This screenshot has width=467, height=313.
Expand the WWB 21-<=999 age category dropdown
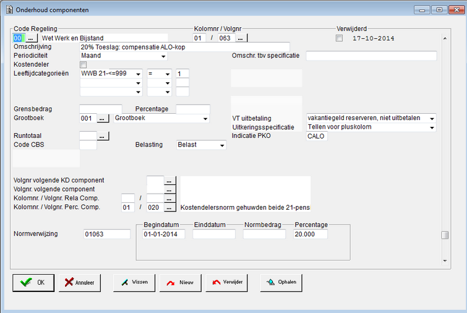click(138, 74)
